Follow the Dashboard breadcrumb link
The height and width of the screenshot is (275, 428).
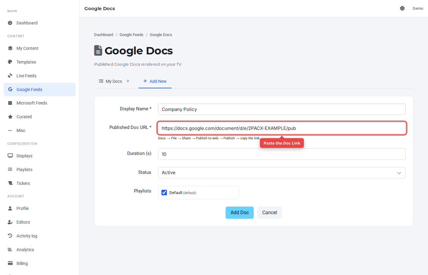(x=104, y=35)
